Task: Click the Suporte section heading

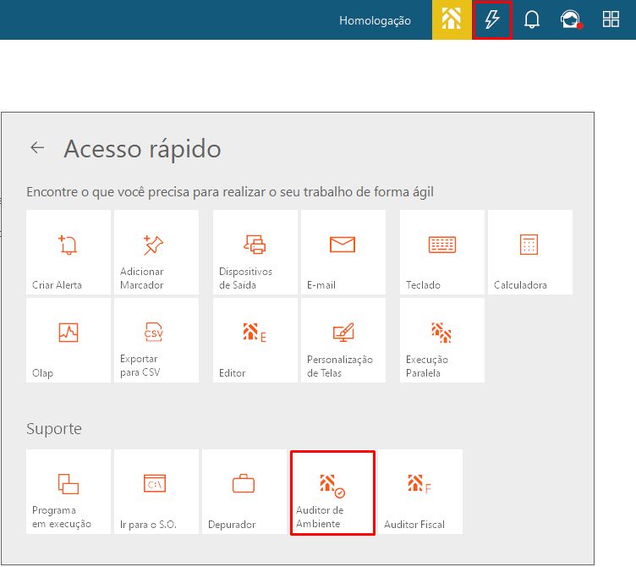Action: (54, 428)
